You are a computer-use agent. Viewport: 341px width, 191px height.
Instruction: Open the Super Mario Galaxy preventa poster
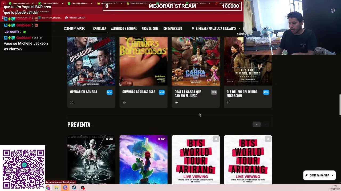[144, 159]
